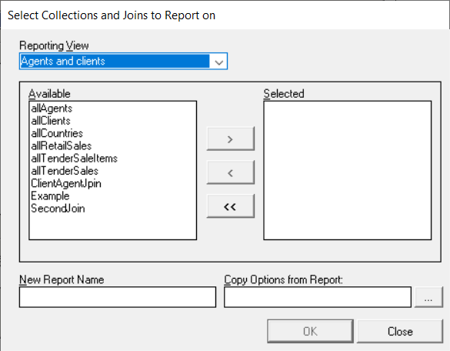This screenshot has height=351, width=450.
Task: Choose allTenderSaleItems from the Available list
Action: click(74, 159)
